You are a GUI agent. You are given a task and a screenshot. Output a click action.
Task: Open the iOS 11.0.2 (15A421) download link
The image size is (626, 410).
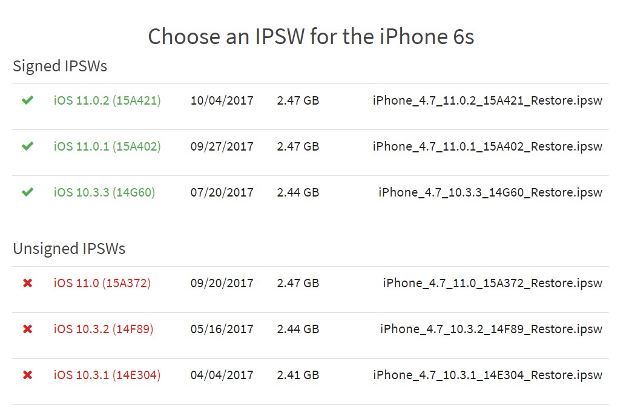(107, 100)
